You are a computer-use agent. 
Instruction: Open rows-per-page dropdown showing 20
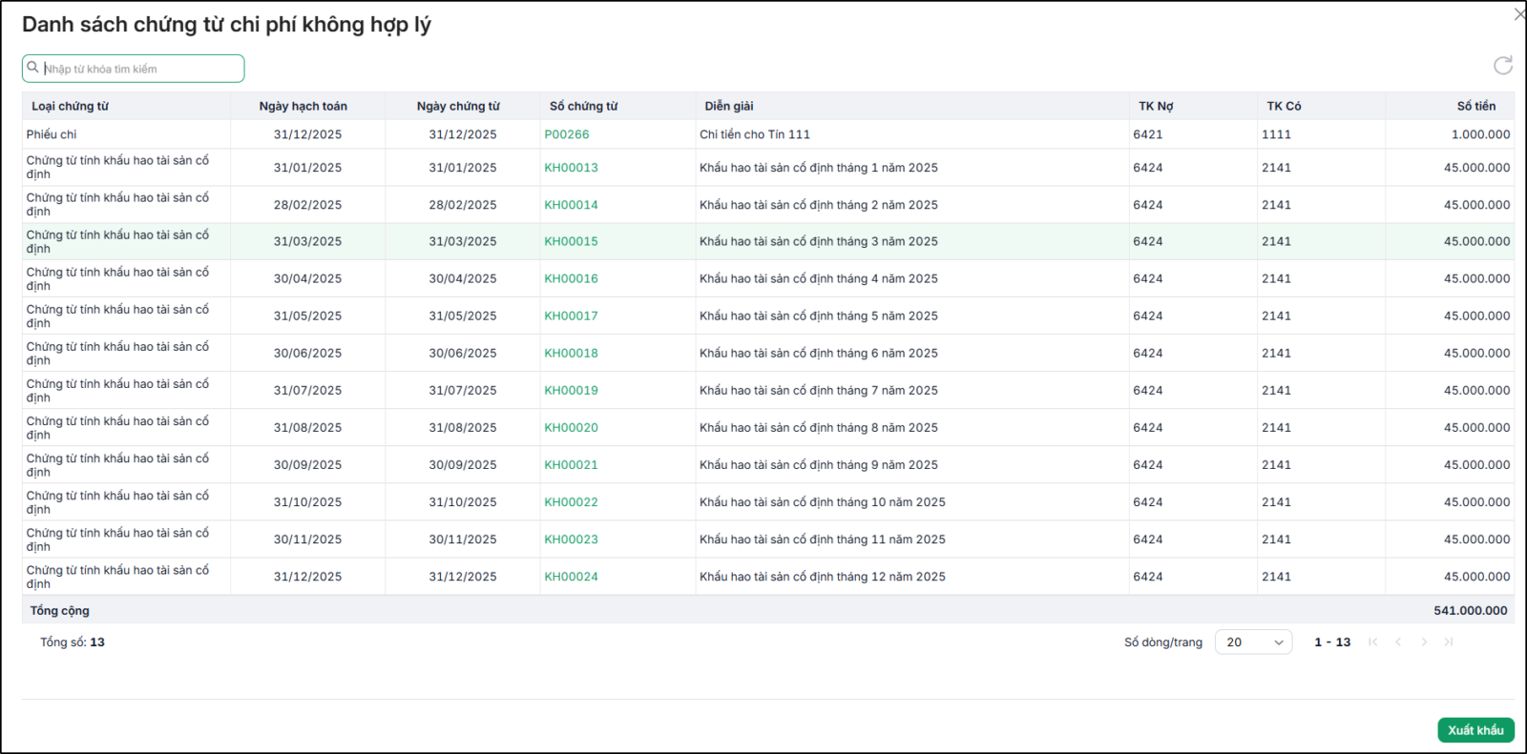point(1253,642)
